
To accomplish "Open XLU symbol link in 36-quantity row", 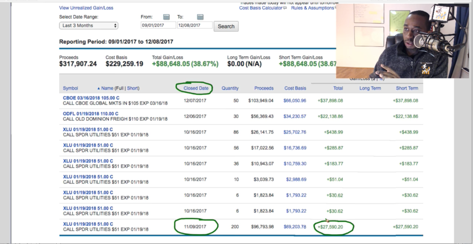I will tap(88, 161).
